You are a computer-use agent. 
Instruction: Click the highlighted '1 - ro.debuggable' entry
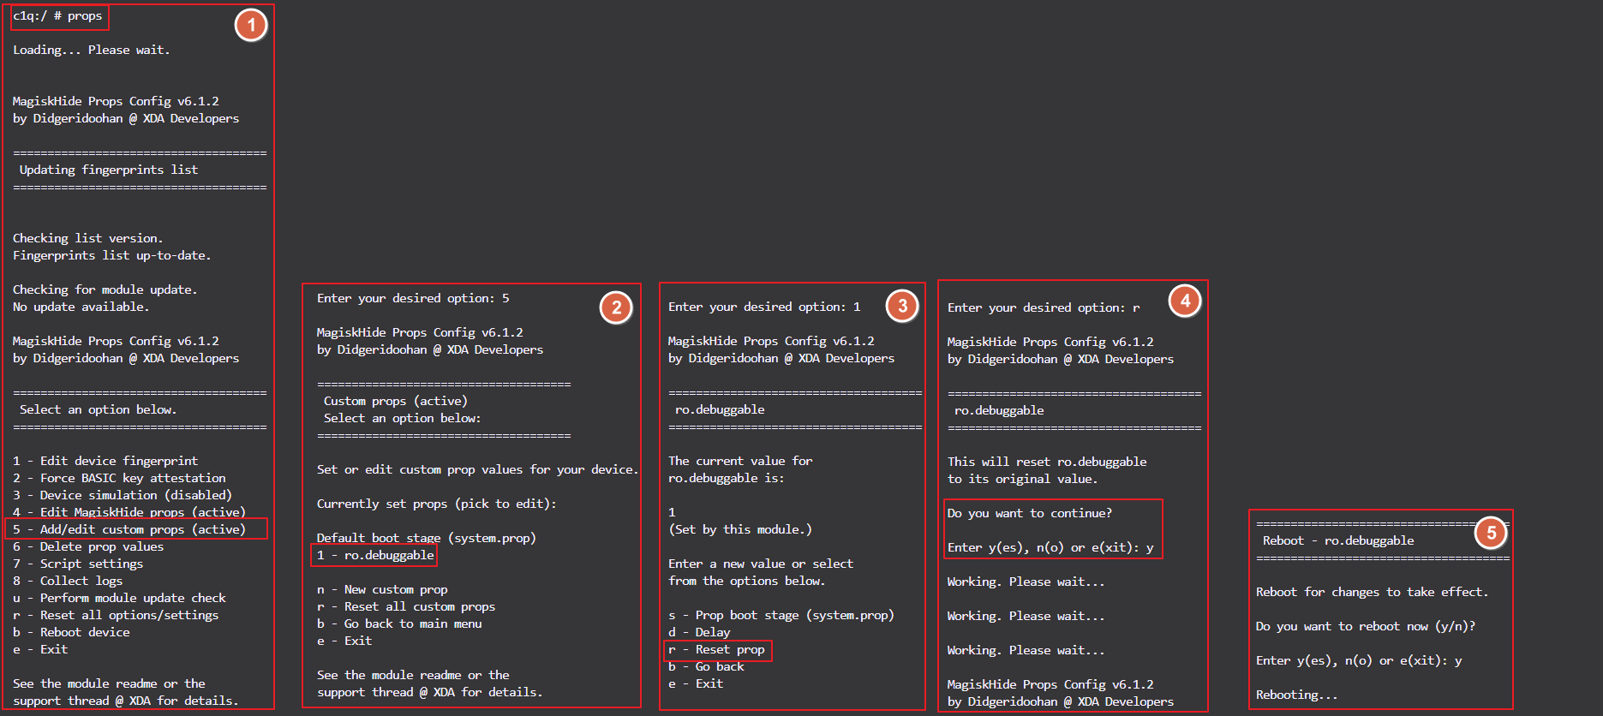coord(375,555)
